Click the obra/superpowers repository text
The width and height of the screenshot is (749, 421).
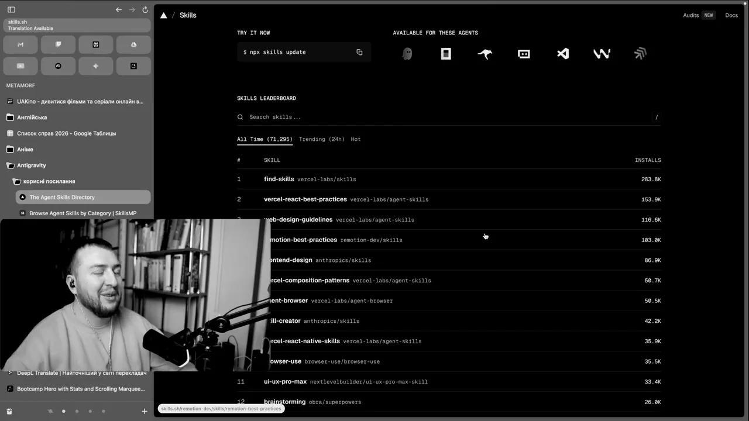pos(335,402)
